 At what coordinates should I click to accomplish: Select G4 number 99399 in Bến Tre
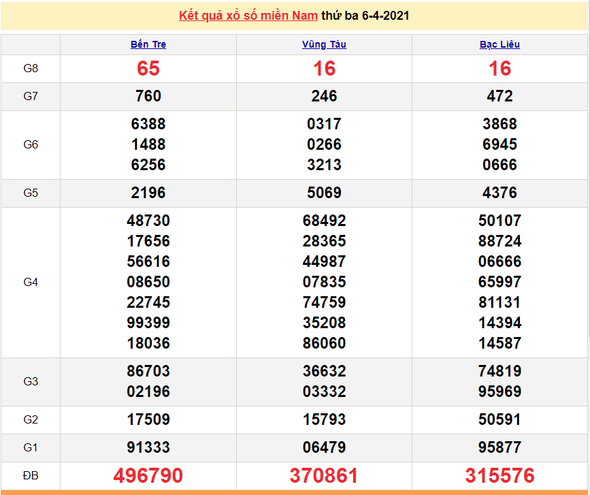148,323
